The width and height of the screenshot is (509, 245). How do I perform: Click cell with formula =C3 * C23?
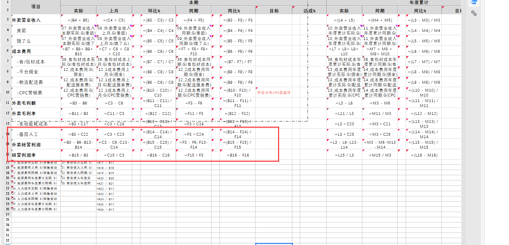pyautogui.click(x=114, y=134)
